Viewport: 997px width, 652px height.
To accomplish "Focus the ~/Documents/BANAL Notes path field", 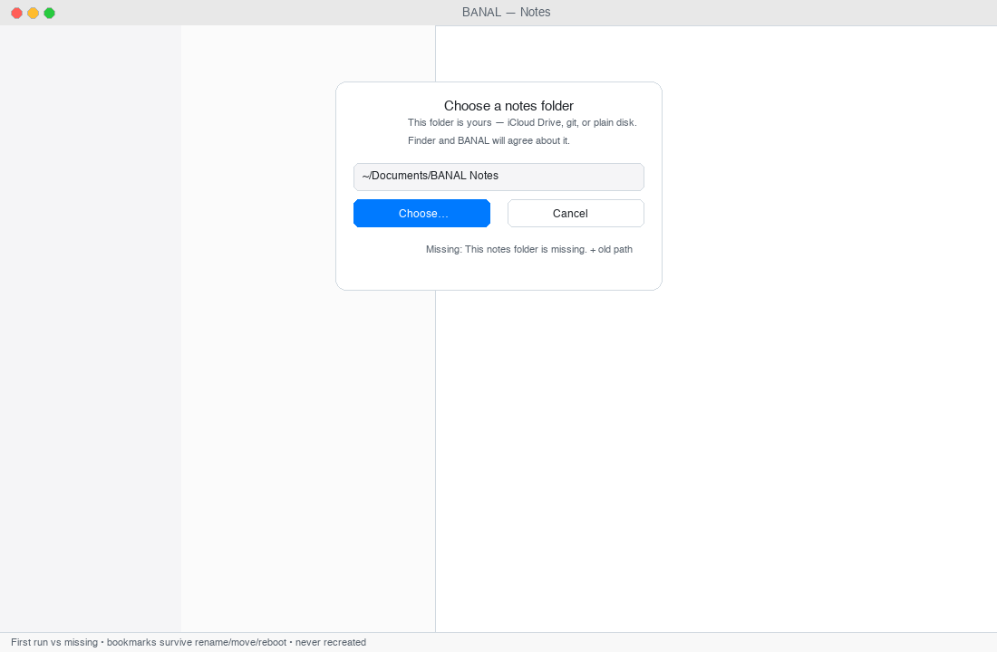I will point(498,177).
